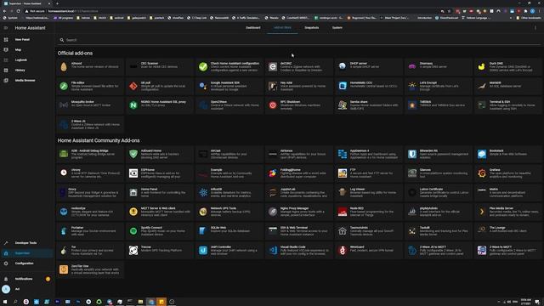Click the Git pull add-on icon
This screenshot has width=544, height=306.
pos(133,86)
